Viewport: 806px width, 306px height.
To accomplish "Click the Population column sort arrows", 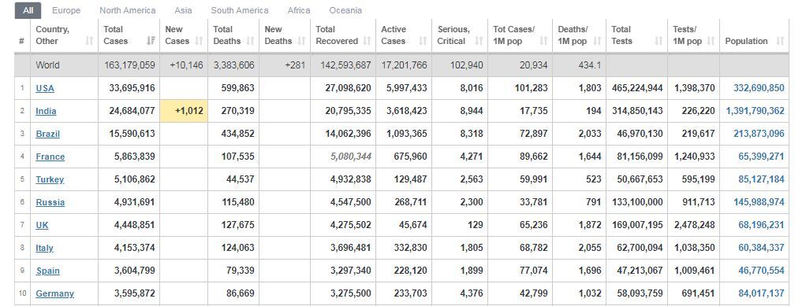I will [780, 41].
